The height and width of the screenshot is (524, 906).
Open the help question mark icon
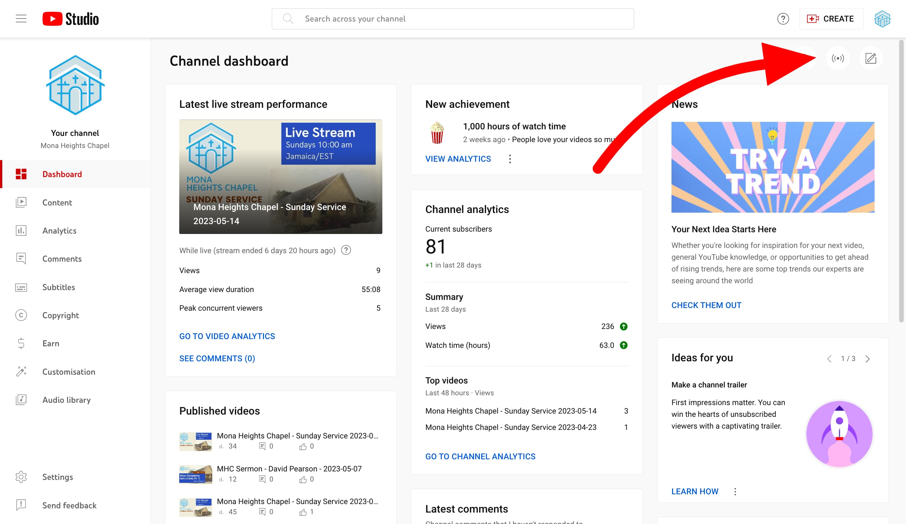[783, 19]
